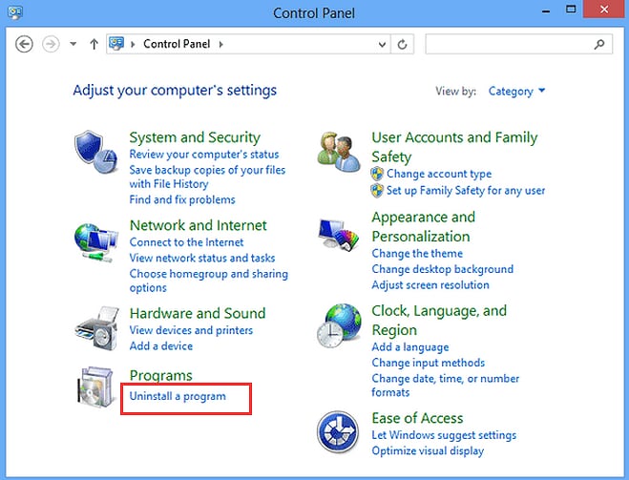Open Uninstall a program link
The height and width of the screenshot is (480, 629).
pyautogui.click(x=178, y=396)
